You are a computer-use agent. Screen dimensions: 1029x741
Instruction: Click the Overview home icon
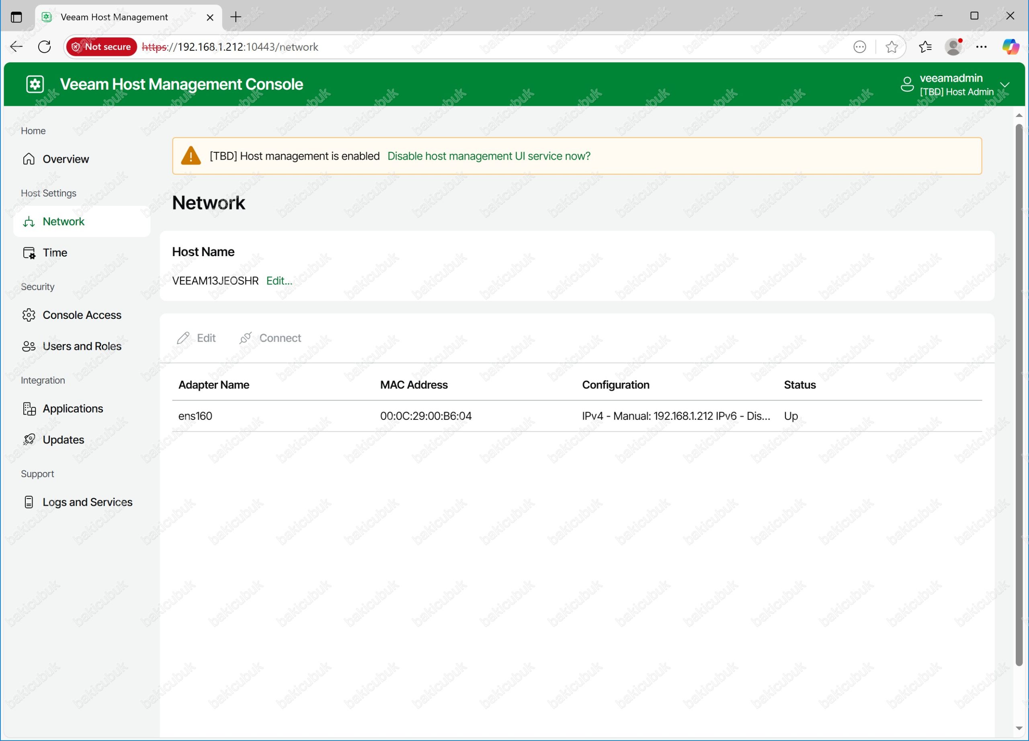(29, 159)
